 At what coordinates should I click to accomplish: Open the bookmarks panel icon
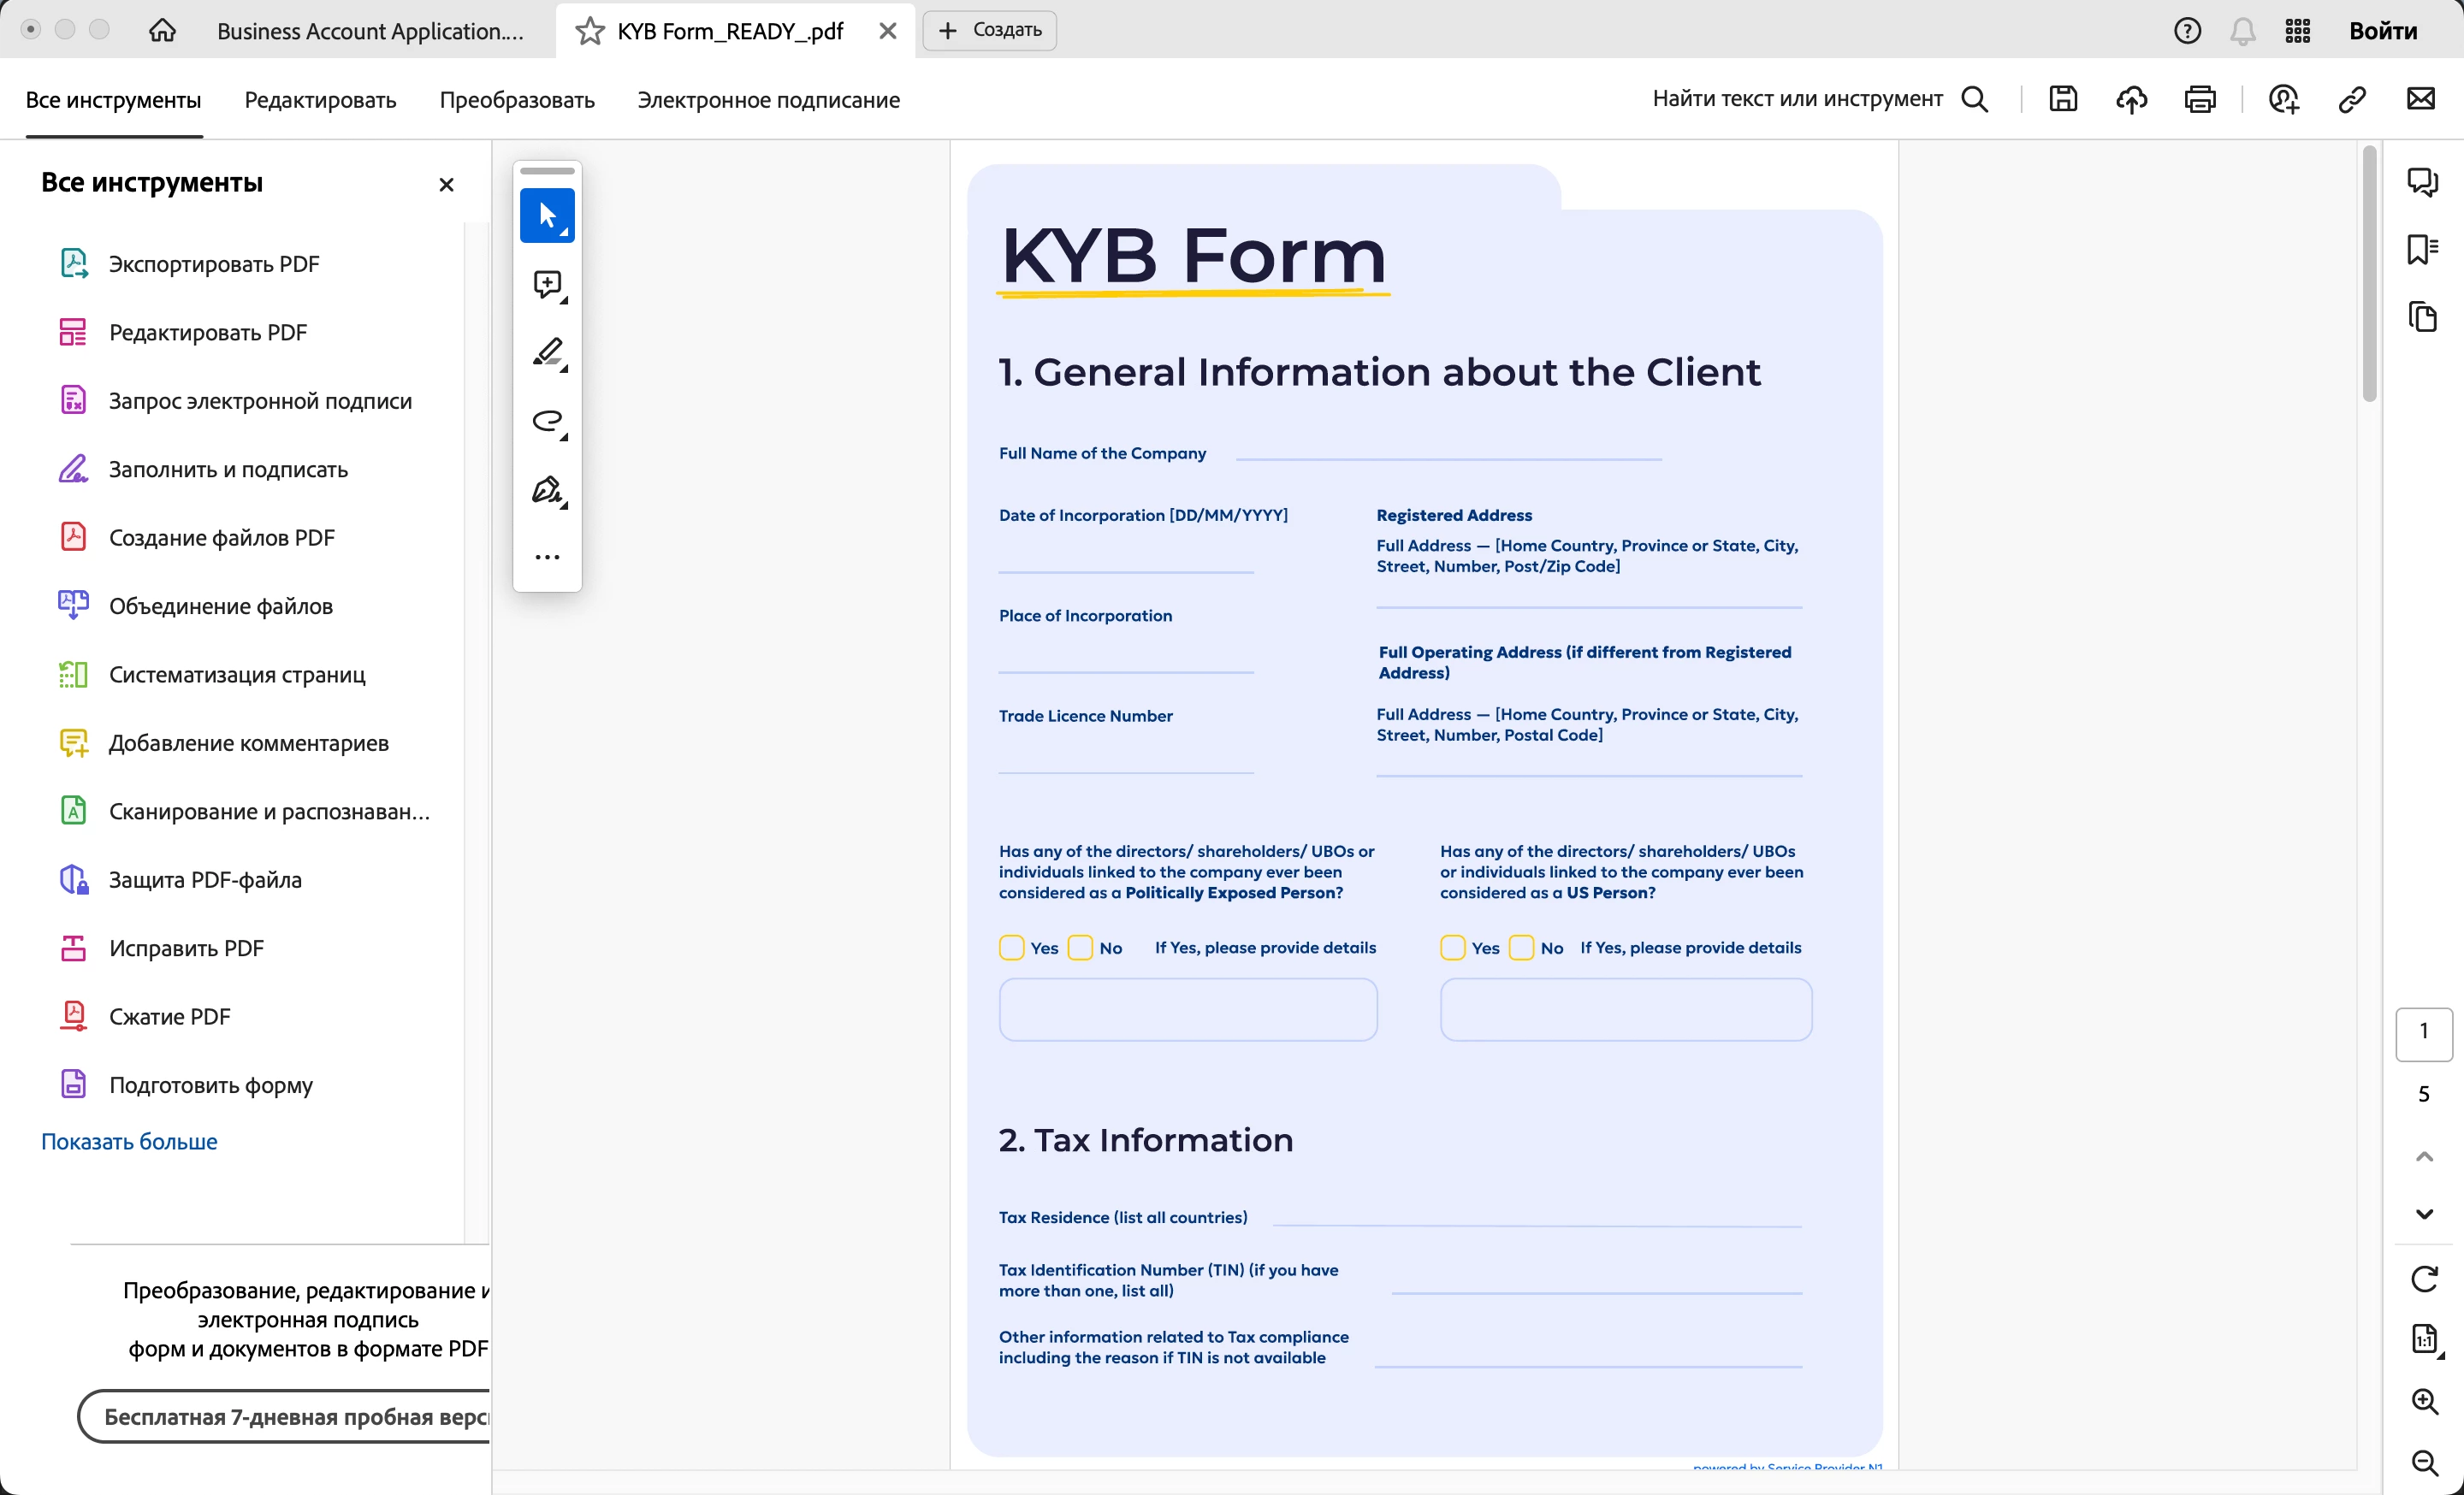(x=2422, y=249)
